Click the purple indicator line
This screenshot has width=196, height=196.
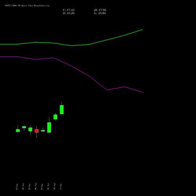(x=71, y=66)
